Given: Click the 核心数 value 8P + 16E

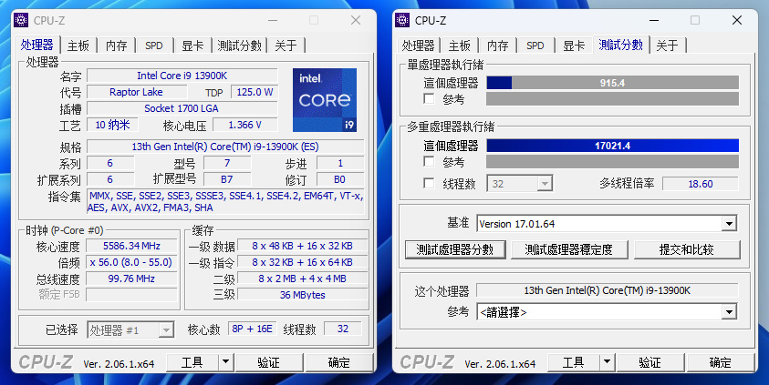Looking at the screenshot, I should [x=252, y=329].
